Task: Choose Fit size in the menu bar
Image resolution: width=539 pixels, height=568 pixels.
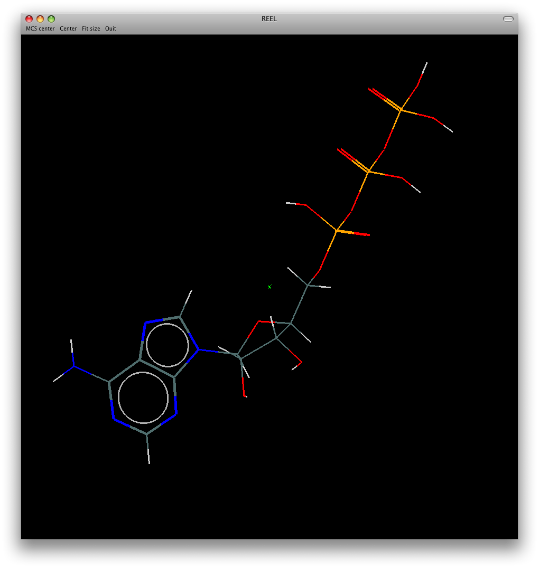Action: (91, 29)
